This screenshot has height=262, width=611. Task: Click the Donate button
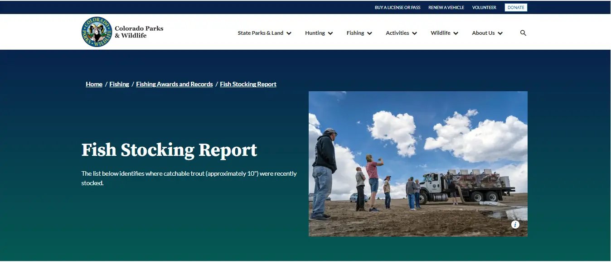(516, 8)
